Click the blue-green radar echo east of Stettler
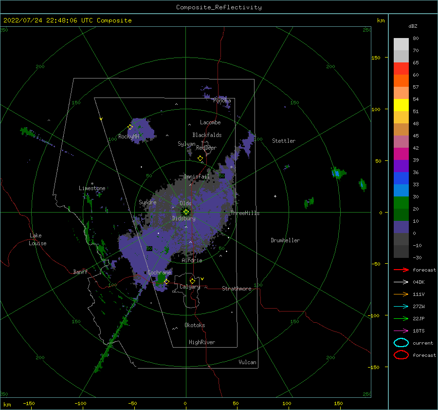438x410 pixels. (x=339, y=173)
